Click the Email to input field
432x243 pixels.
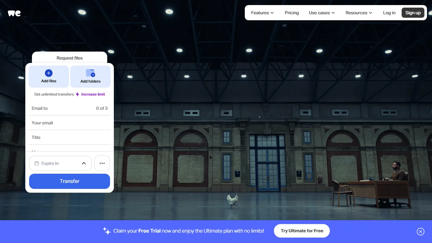pos(70,108)
